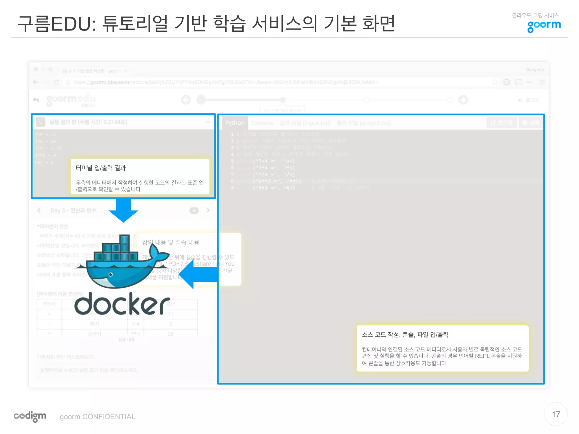
Task: Click the browser back arrow
Action: tap(36, 82)
